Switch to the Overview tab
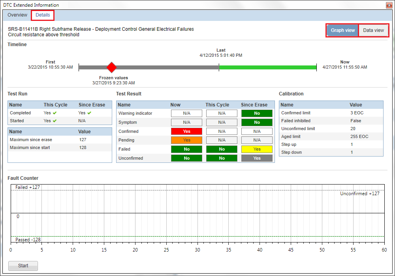 (x=17, y=15)
